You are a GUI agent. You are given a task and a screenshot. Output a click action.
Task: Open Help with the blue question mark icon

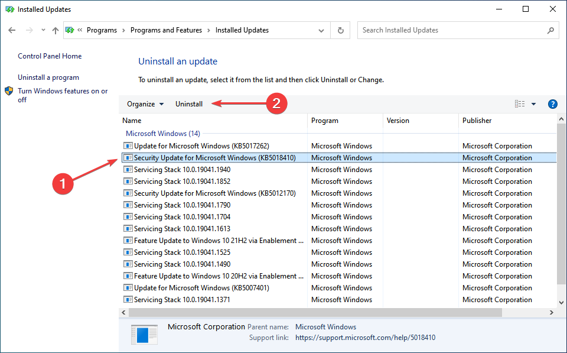tap(552, 103)
